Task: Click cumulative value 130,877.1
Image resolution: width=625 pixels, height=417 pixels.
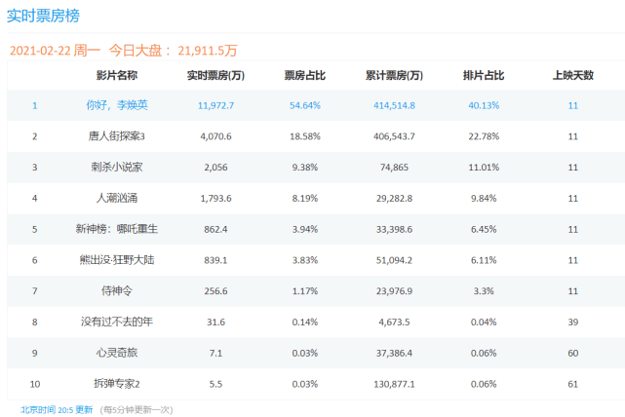Action: (394, 385)
